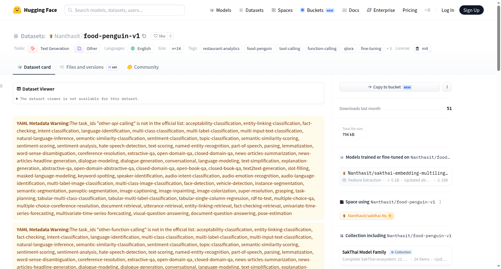501x269 pixels.
Task: Expand the dataset viewer unavailable message
Action: coord(78,99)
